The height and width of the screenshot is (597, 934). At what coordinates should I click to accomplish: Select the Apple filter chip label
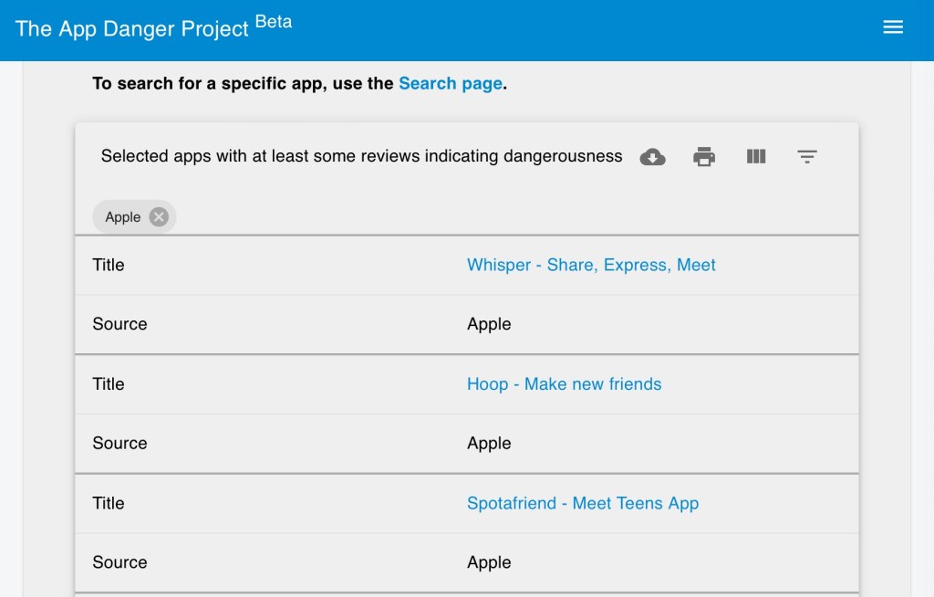point(123,217)
